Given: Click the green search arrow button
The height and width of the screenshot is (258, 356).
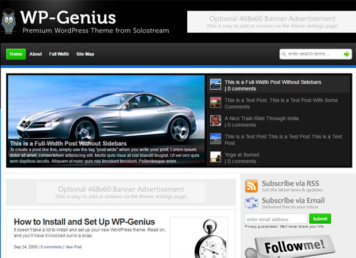Looking at the screenshot, I should [346, 54].
